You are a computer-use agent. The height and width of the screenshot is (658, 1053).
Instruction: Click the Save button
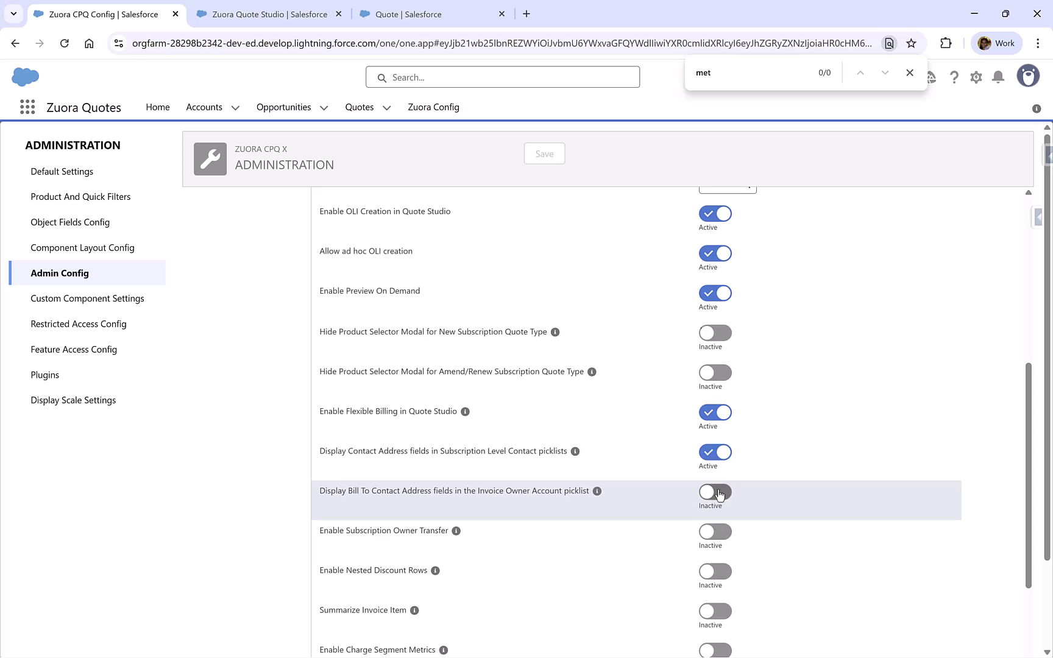click(x=544, y=154)
